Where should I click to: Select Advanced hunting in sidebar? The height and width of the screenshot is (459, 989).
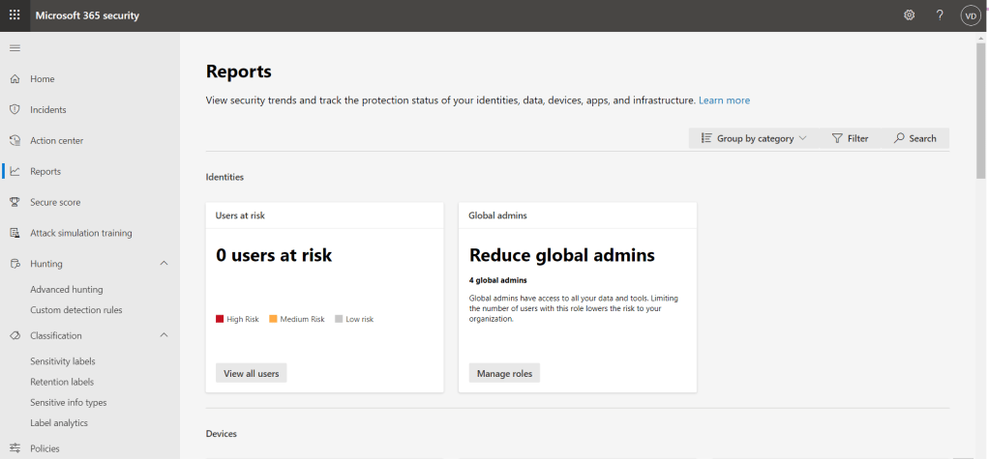click(x=66, y=289)
